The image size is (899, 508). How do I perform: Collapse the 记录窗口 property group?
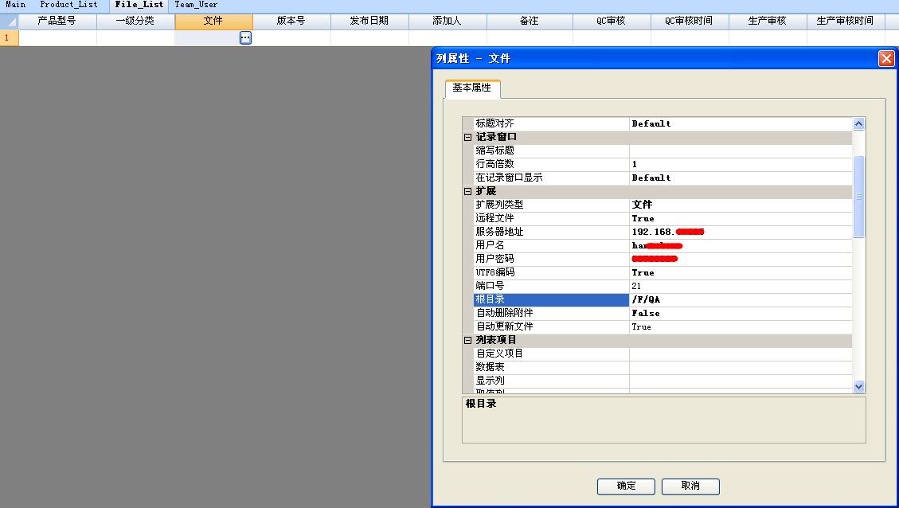468,138
